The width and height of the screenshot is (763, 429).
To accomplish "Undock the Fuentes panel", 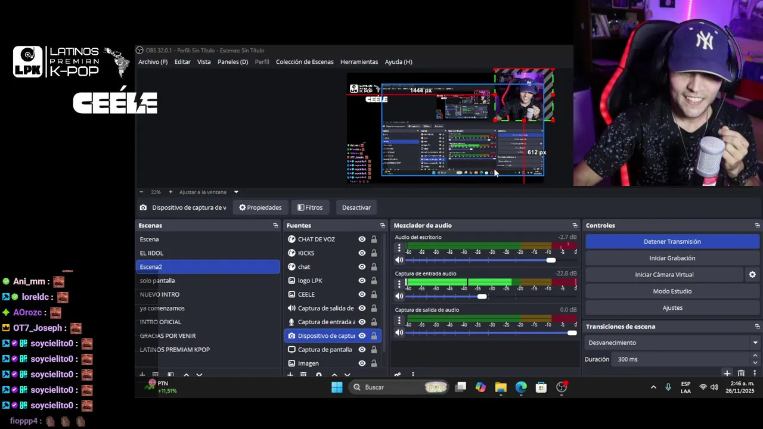I will 383,225.
